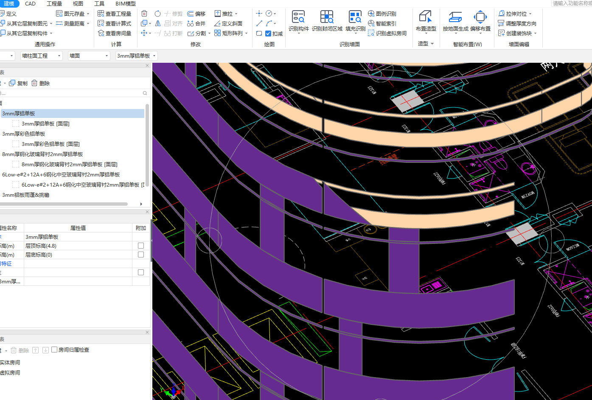Viewport: 592px width, 400px height.
Task: Open 查看工程量 view quantities
Action: tap(114, 14)
